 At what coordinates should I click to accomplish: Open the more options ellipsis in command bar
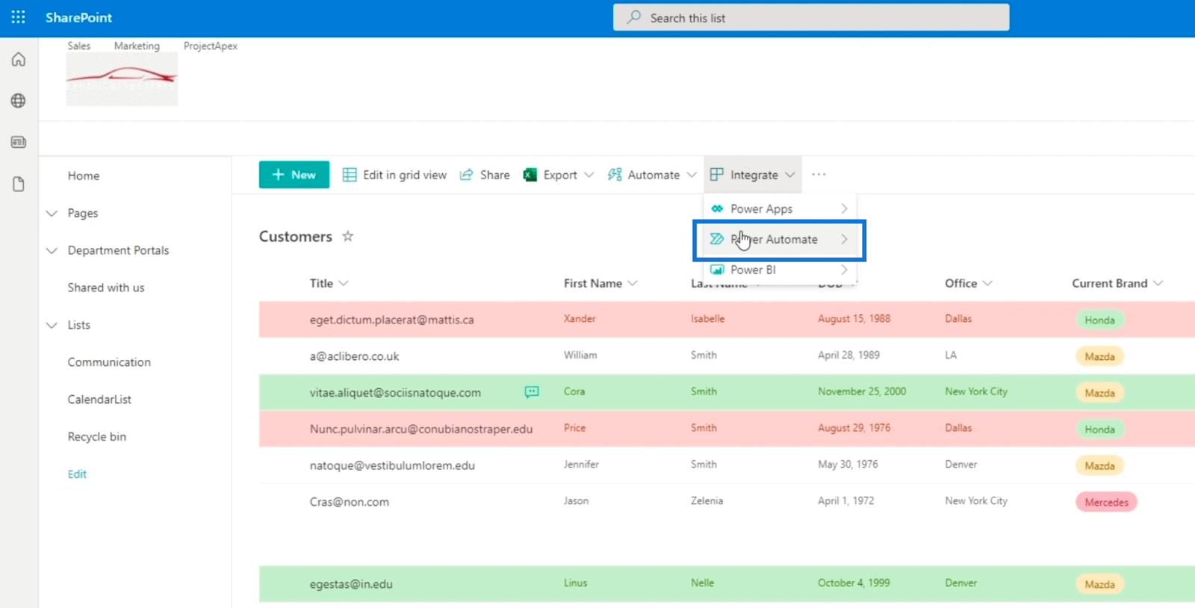tap(819, 175)
